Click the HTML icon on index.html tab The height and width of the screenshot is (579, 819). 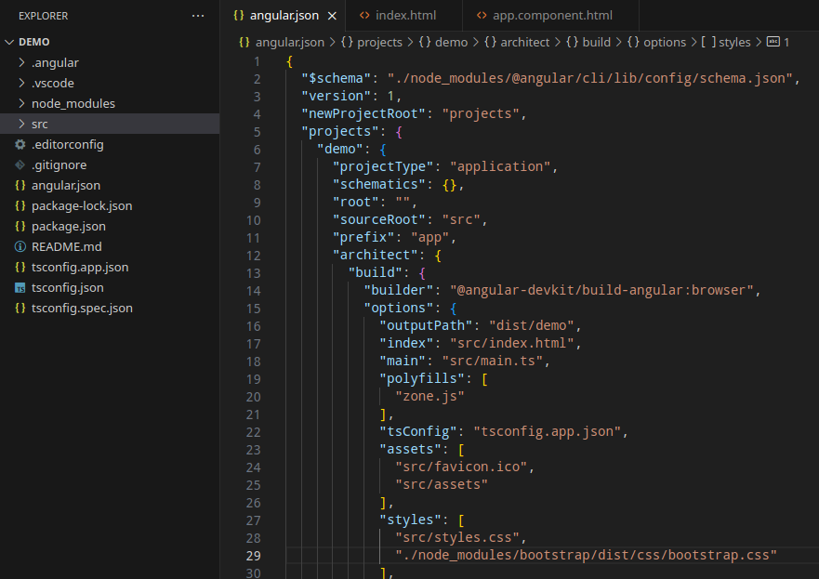364,16
